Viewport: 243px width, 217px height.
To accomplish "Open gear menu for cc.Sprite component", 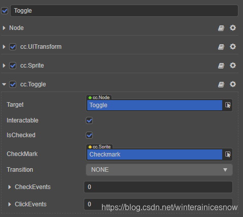I will click(233, 66).
